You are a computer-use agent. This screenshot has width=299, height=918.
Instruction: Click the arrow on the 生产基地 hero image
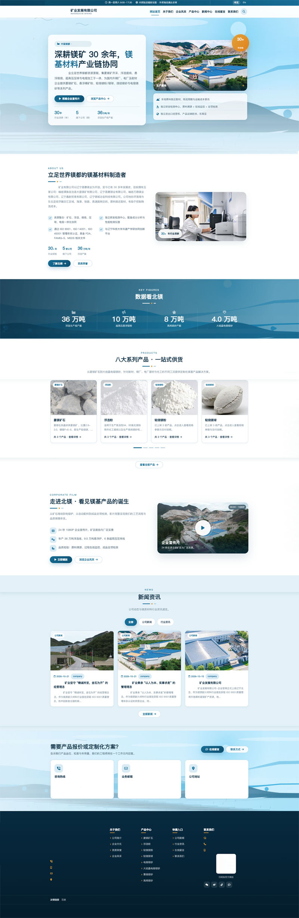(x=243, y=86)
